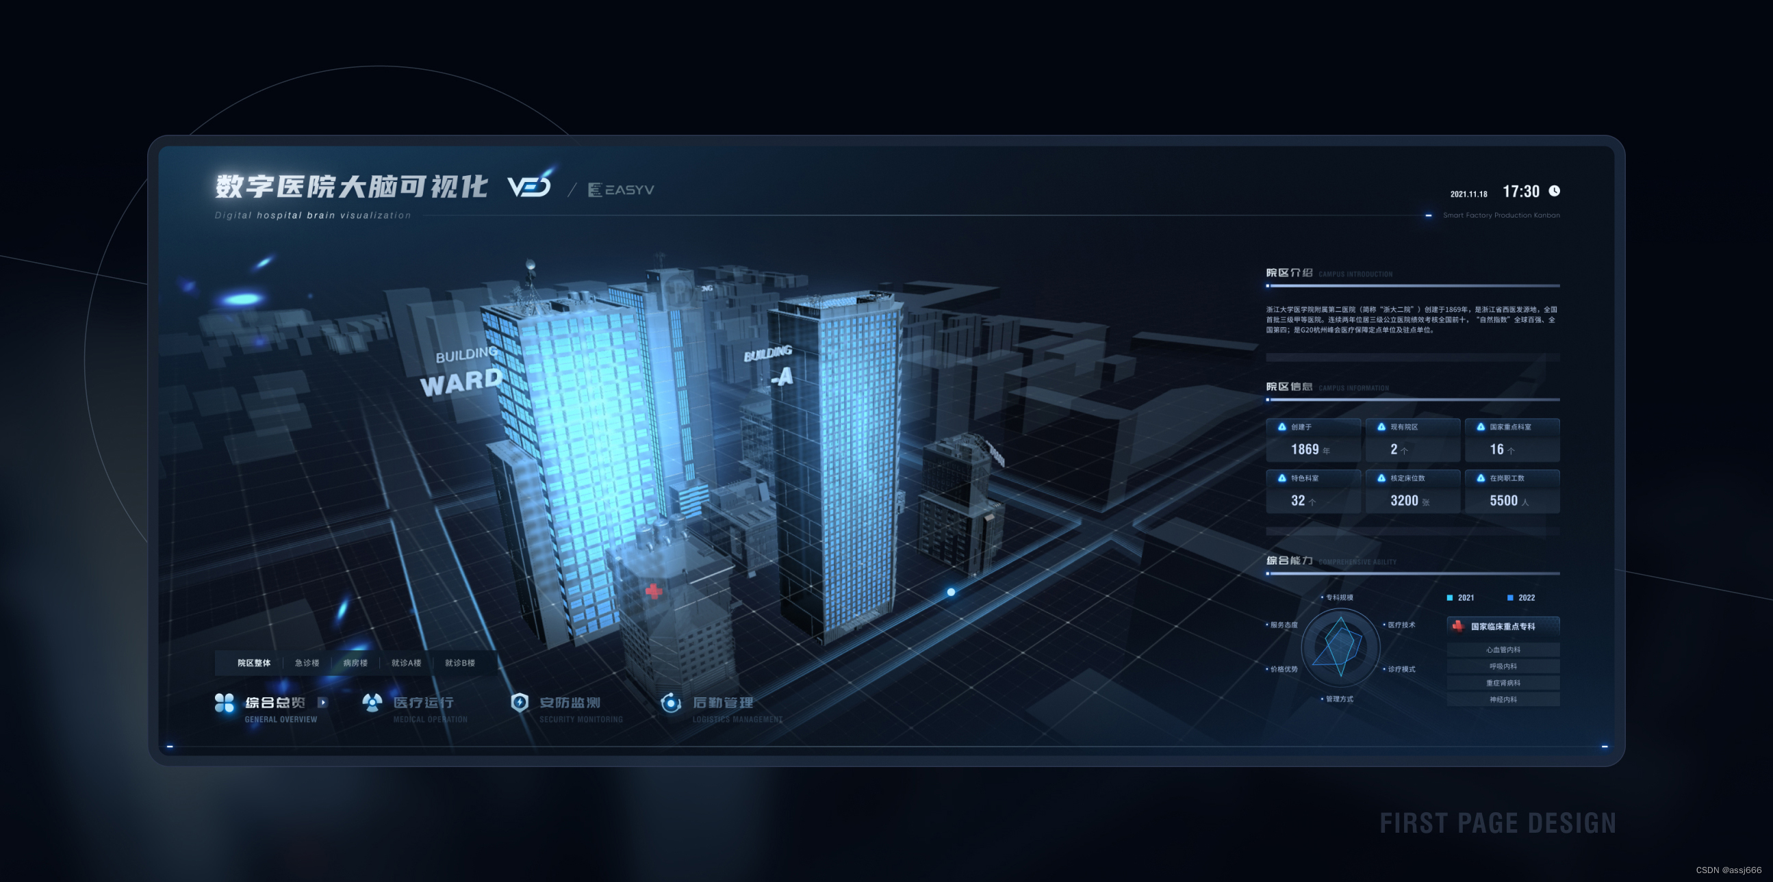1773x882 pixels.
Task: Click the clock icon beside 17:30
Action: click(1554, 191)
